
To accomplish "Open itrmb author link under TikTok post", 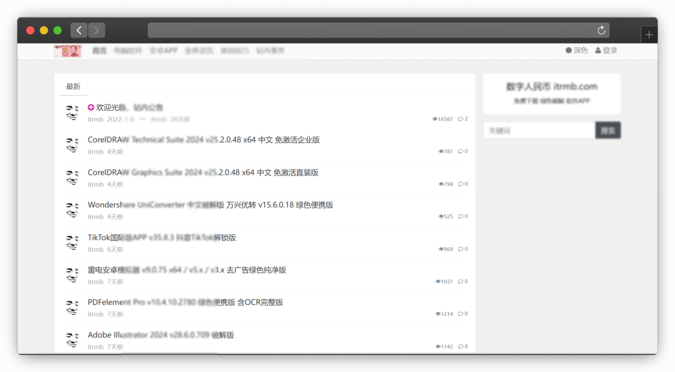I will pyautogui.click(x=96, y=249).
